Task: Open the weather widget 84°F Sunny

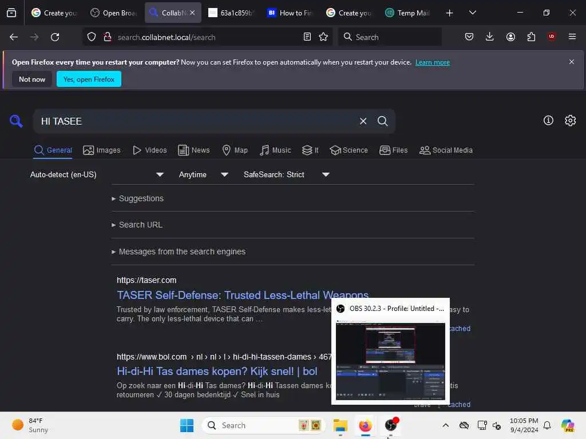Action: 30,425
